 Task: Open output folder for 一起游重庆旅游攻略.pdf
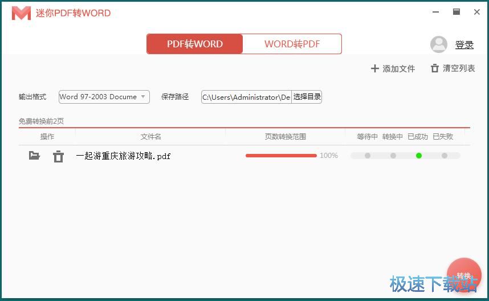[x=34, y=155]
